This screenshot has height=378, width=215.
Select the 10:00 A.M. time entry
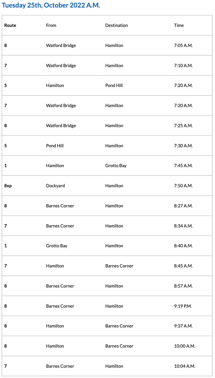click(x=184, y=346)
